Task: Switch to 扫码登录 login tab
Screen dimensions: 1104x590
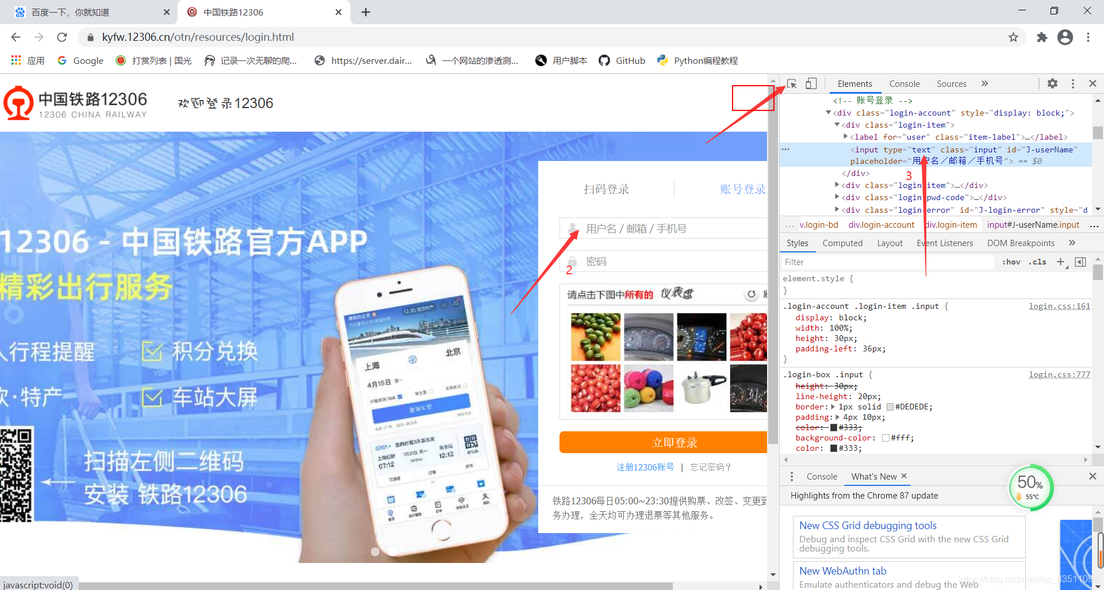Action: click(x=606, y=189)
